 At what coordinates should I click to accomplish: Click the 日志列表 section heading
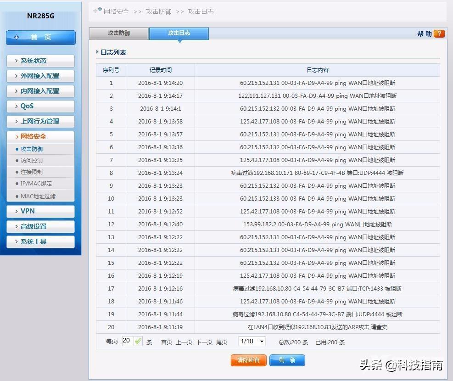coord(113,52)
